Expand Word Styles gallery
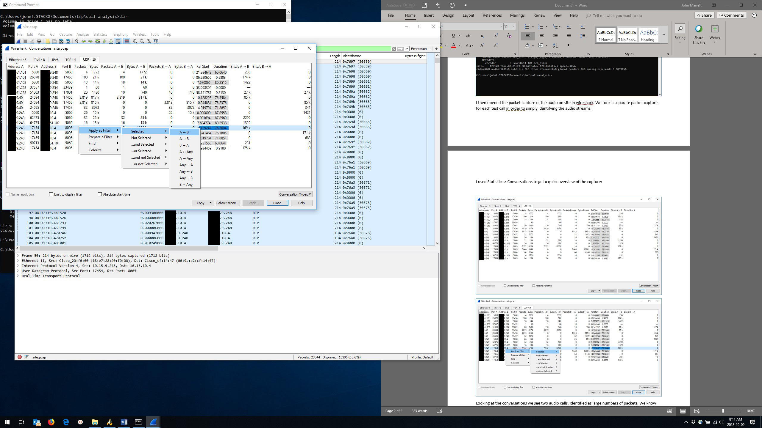The width and height of the screenshot is (762, 428). coord(664,35)
